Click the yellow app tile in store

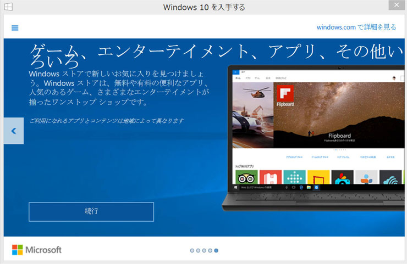click(x=318, y=177)
